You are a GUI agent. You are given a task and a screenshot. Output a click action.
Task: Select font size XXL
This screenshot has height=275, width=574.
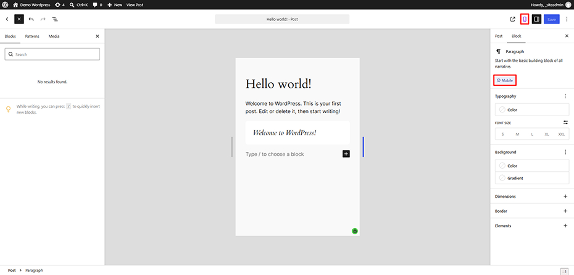[x=561, y=134]
